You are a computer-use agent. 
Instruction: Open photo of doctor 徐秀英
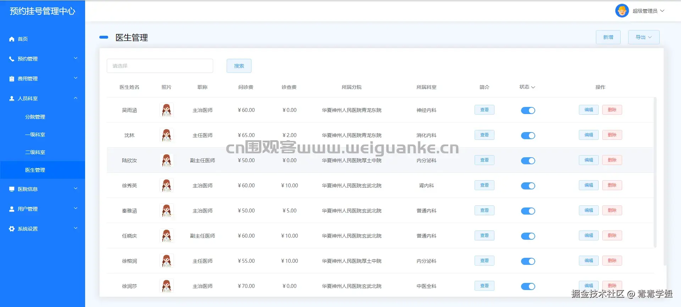point(167,186)
